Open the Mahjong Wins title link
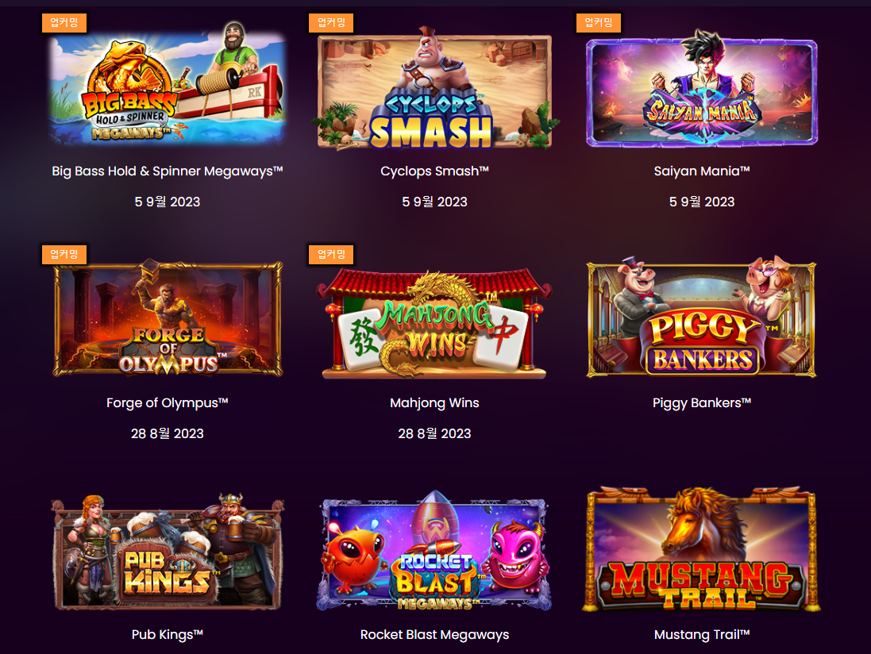The width and height of the screenshot is (871, 654). coord(434,403)
